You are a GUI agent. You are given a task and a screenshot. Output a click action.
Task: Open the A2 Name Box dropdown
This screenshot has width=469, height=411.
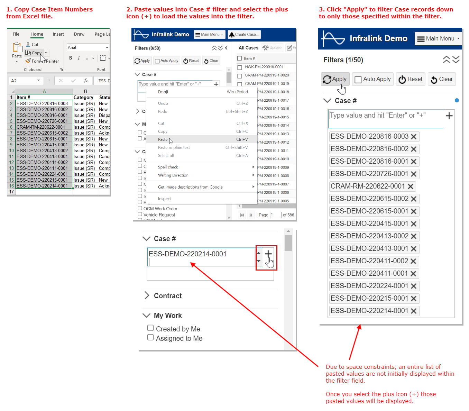pos(38,81)
